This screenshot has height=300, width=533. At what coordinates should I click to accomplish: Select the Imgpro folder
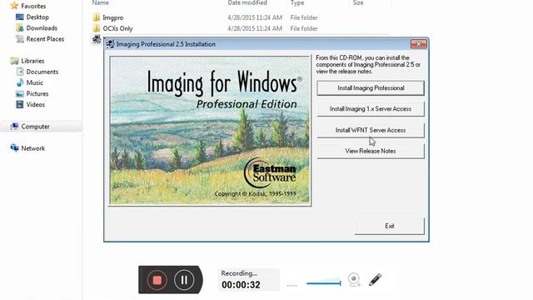pos(113,17)
